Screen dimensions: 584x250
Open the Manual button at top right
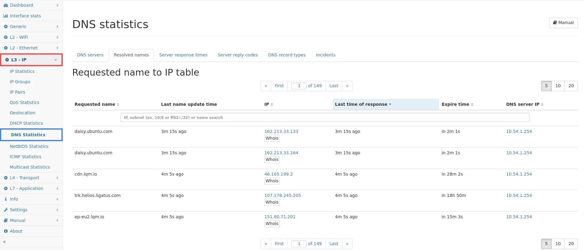[x=563, y=23]
